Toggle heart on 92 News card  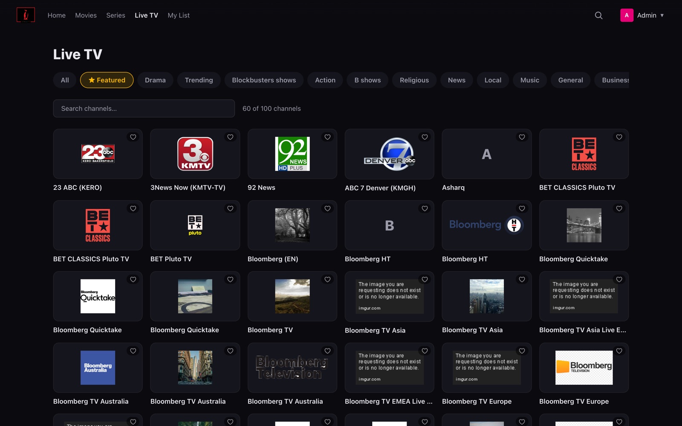click(327, 137)
